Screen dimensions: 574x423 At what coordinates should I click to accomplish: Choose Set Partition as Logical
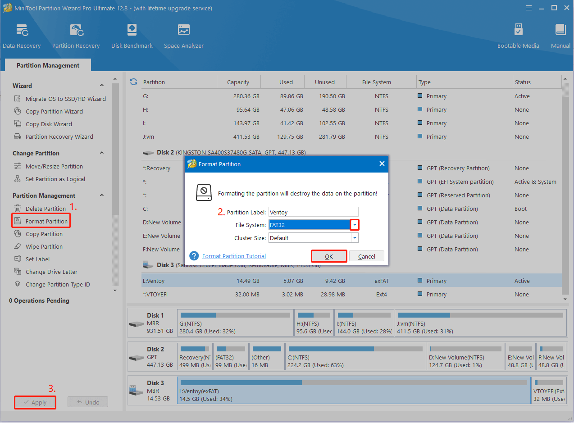point(50,179)
